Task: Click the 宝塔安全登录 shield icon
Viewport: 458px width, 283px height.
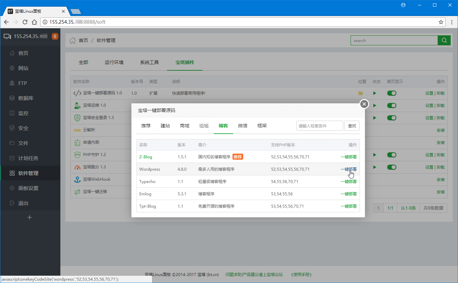Action: tap(77, 118)
